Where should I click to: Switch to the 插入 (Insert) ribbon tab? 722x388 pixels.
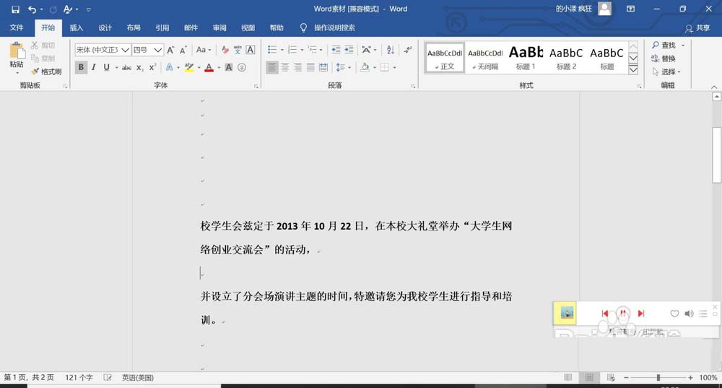point(77,28)
